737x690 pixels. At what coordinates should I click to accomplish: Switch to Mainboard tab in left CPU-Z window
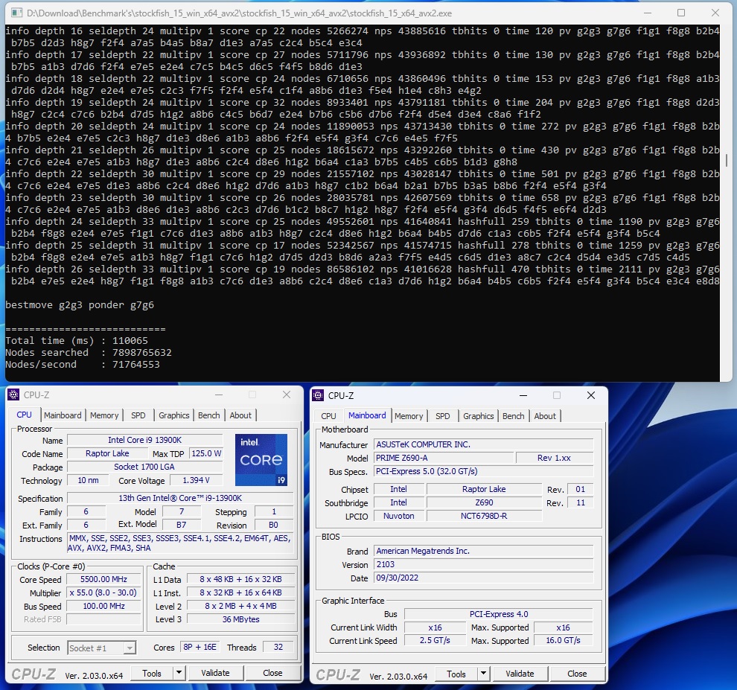(x=63, y=415)
